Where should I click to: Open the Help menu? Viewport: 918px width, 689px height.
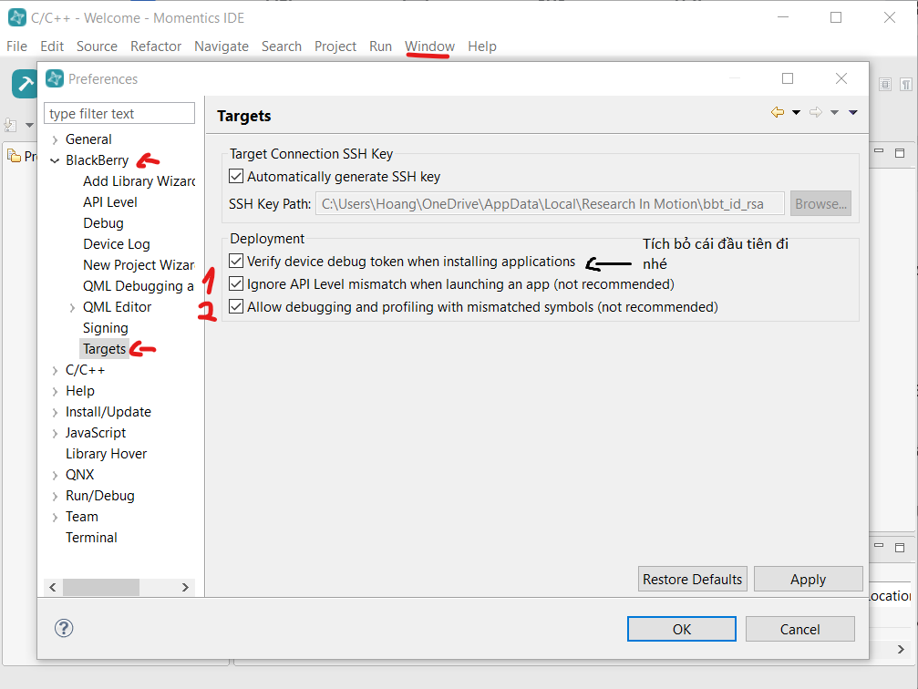click(482, 46)
